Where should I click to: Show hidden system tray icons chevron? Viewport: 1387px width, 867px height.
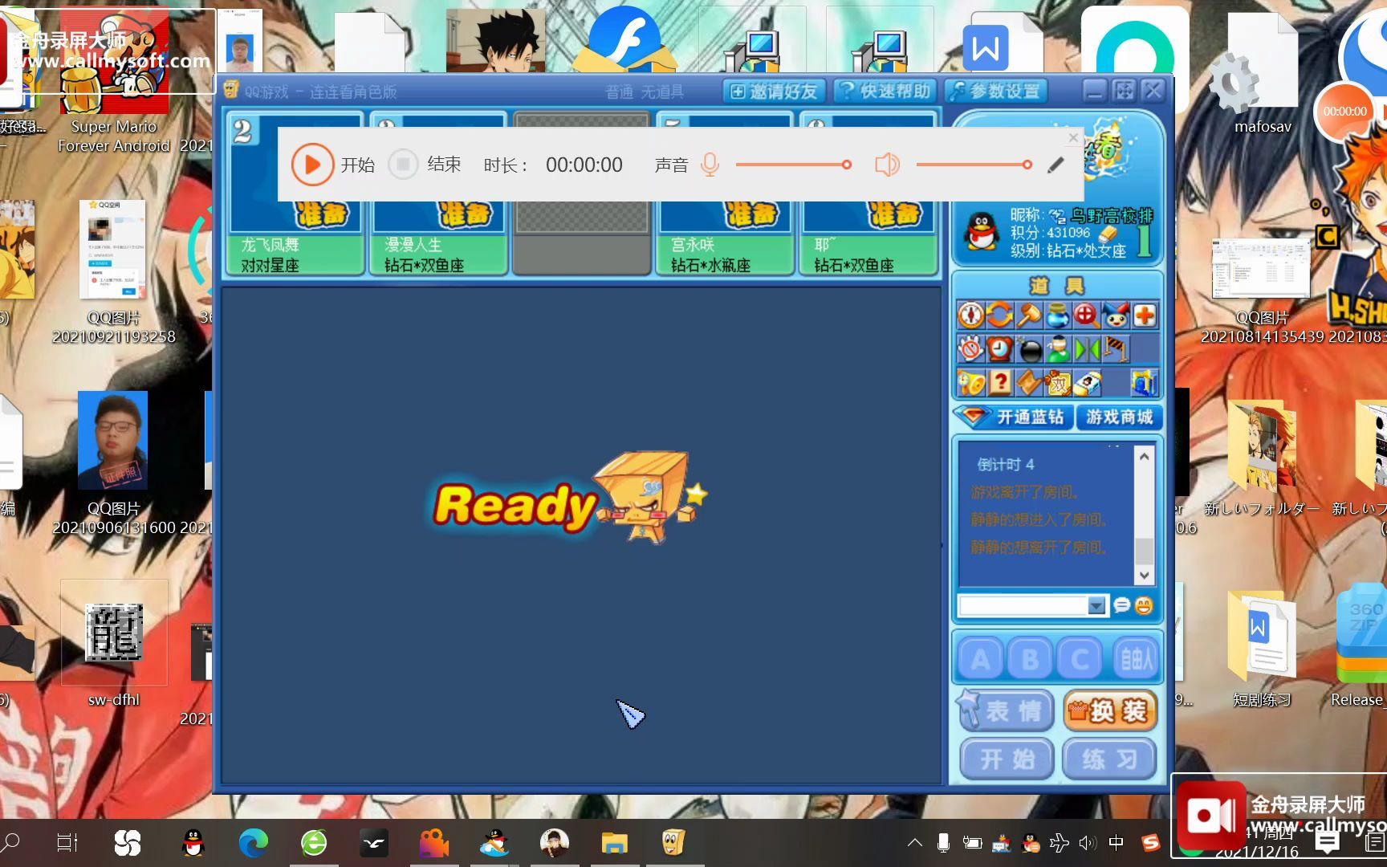914,842
